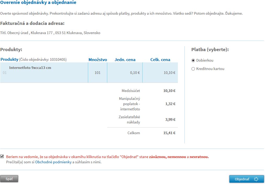
Task: Select the Dobierkou payment radio button
Action: (x=193, y=60)
